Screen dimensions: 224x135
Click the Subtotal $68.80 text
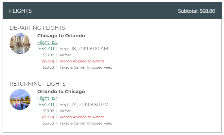pyautogui.click(x=196, y=11)
